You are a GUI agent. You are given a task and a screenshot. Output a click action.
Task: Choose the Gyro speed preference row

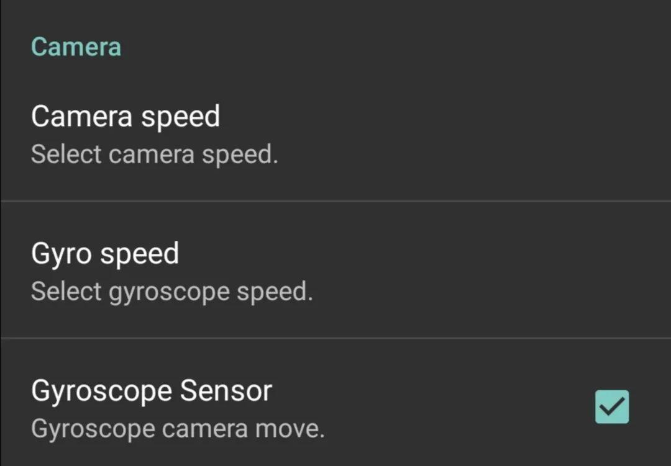(335, 271)
